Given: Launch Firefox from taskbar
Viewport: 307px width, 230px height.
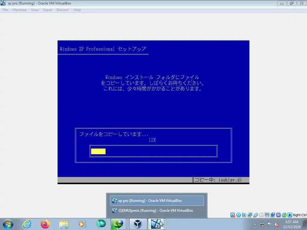Looking at the screenshot, I should point(45,224).
